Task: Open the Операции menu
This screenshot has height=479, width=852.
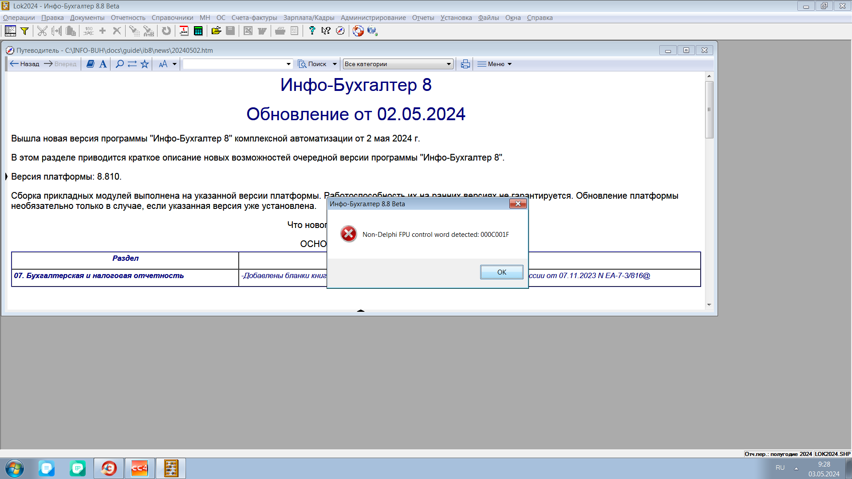Action: pos(19,18)
